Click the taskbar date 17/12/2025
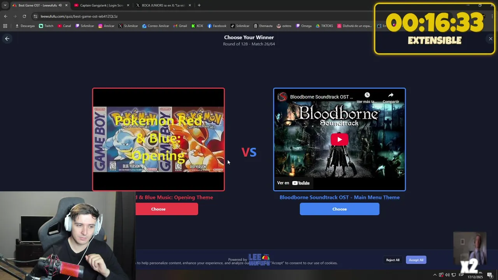This screenshot has height=280, width=498. point(475,277)
